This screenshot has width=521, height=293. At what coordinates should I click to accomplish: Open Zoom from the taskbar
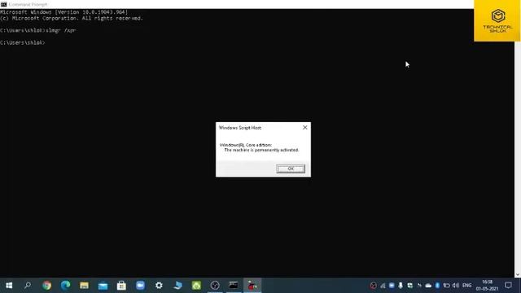click(140, 286)
